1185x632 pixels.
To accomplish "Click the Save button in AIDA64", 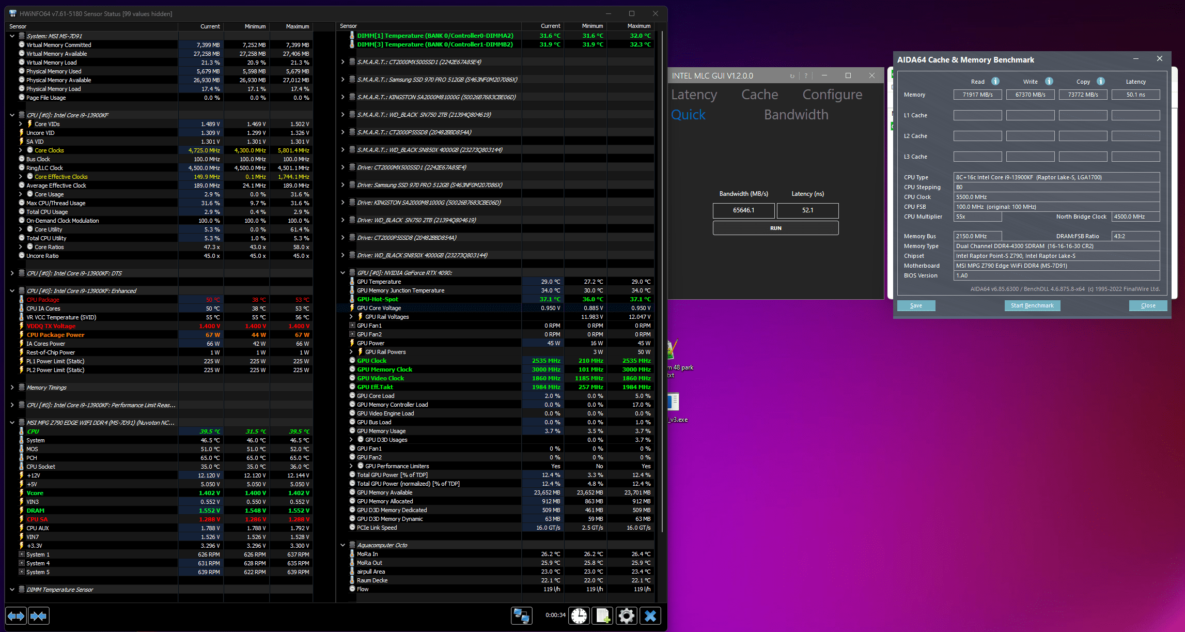I will (x=916, y=305).
